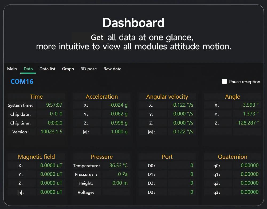Viewport: 267px width, 209px height.
Task: Enable the Pause reception checkbox
Action: [225, 82]
